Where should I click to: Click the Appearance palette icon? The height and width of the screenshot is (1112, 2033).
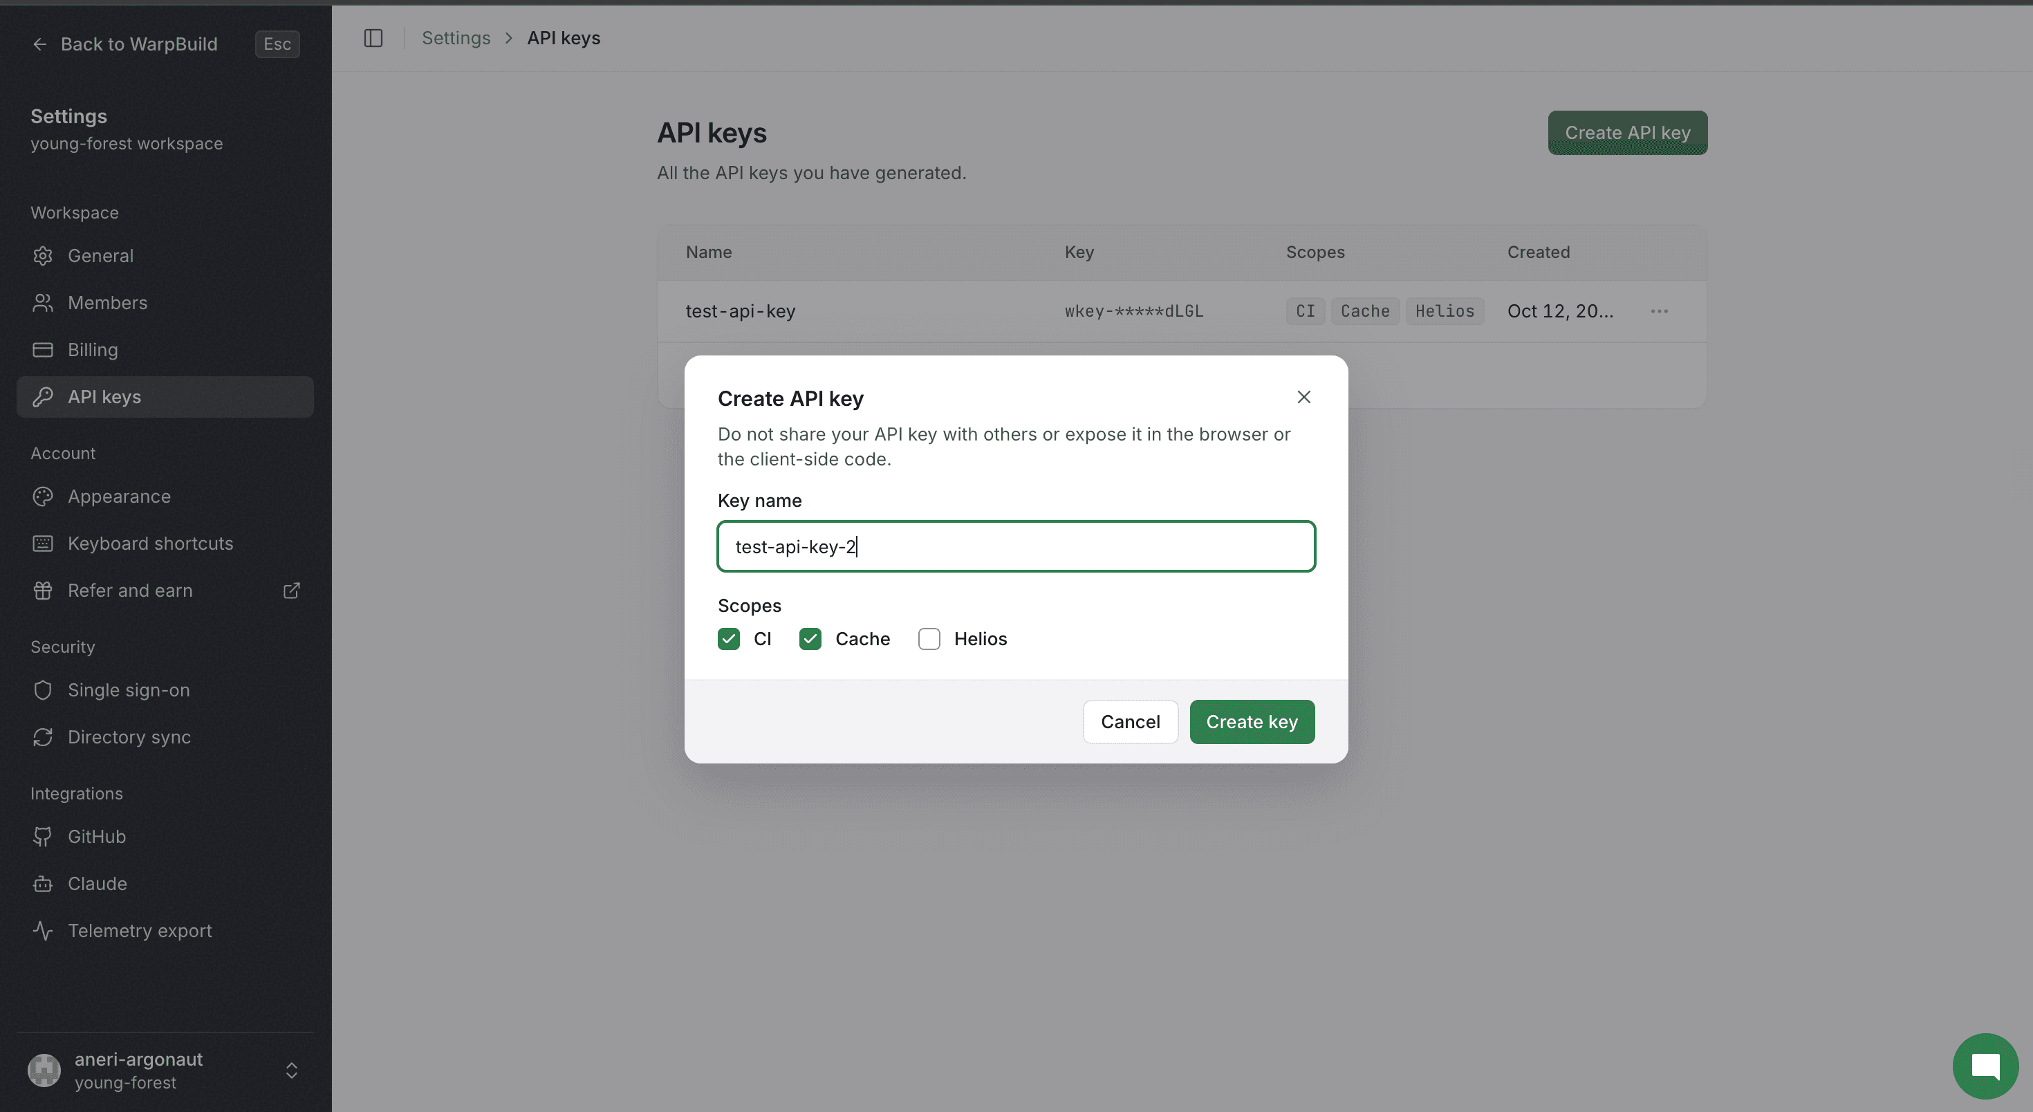click(43, 497)
